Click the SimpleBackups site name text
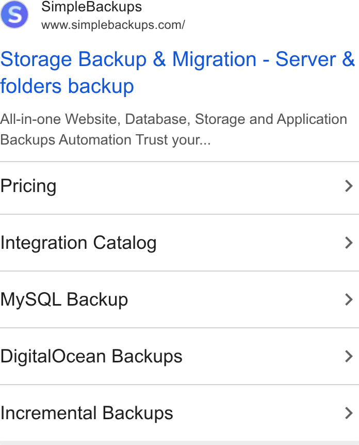 coord(91,7)
